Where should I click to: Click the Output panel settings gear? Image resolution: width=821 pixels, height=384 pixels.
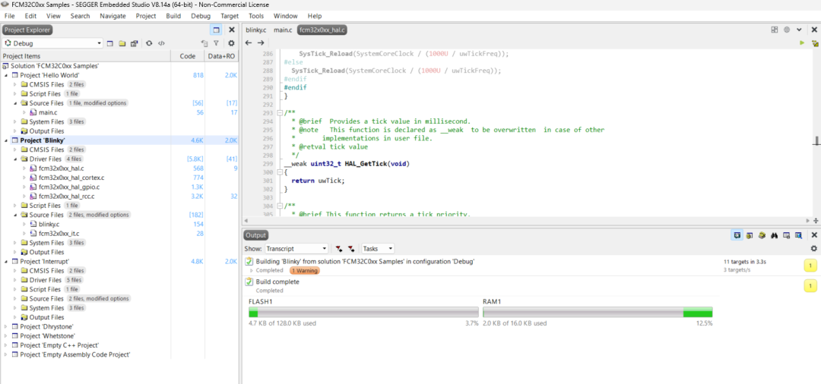(x=813, y=248)
